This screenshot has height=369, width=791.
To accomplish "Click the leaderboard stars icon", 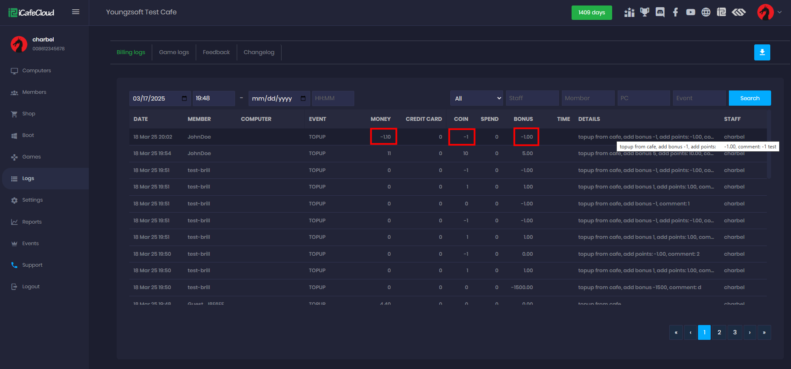I will tap(629, 12).
